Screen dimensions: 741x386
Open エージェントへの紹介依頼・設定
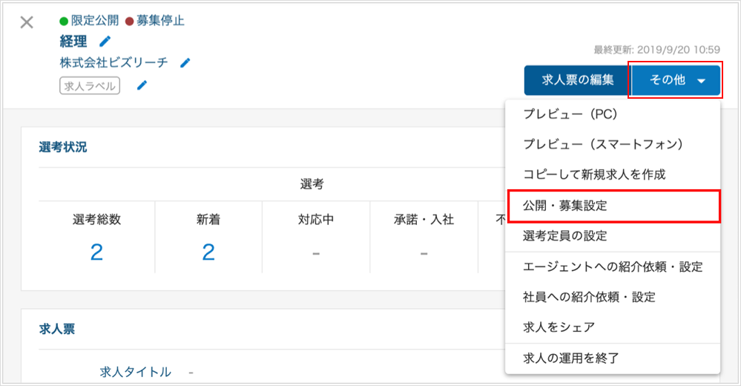pyautogui.click(x=613, y=267)
